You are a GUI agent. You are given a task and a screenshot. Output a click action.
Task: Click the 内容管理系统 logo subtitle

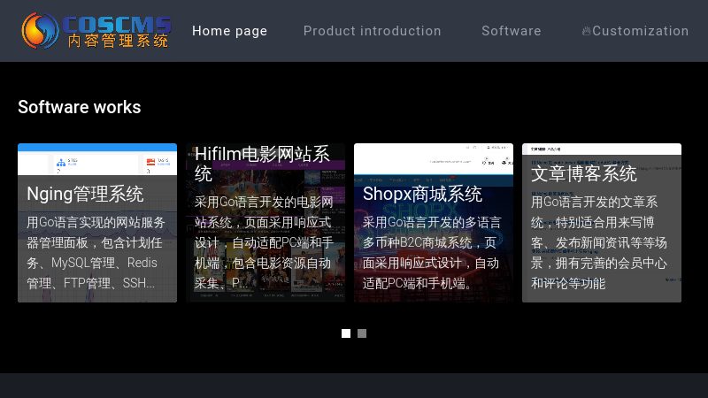(119, 41)
